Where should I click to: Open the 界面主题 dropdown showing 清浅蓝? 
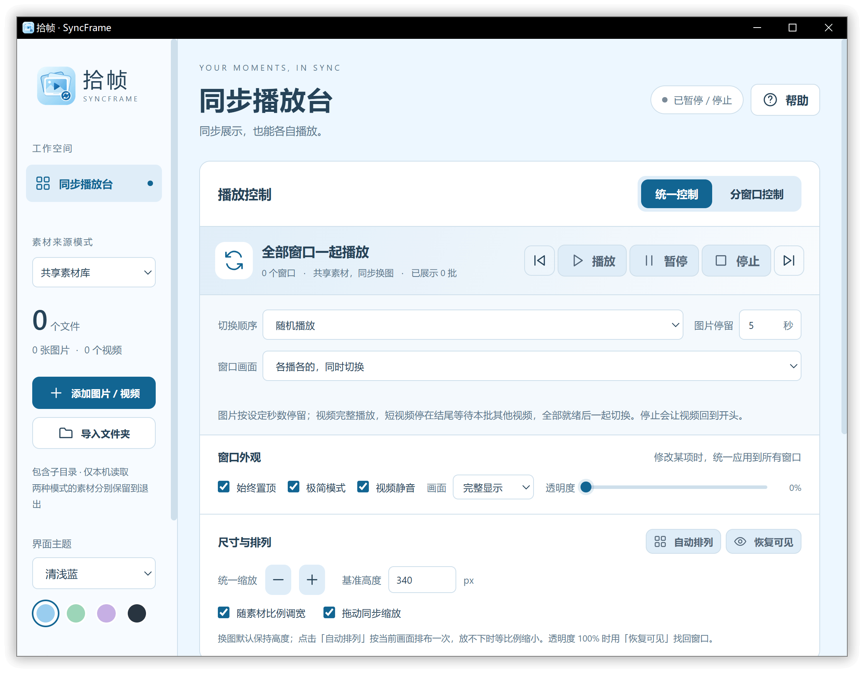click(94, 574)
